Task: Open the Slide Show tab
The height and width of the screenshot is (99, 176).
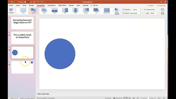Action: tap(62, 5)
